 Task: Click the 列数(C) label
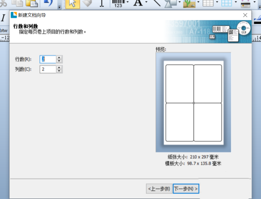[23, 69]
